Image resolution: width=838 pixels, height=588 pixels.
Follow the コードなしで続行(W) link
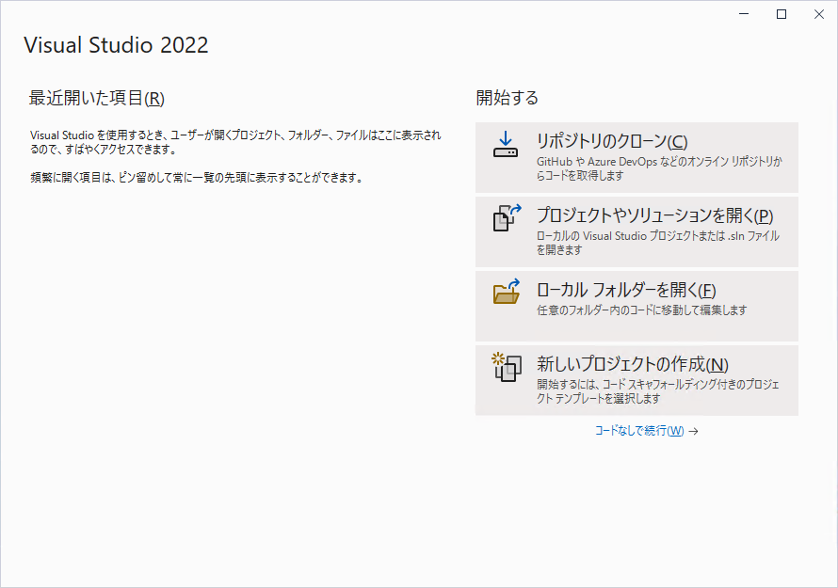639,431
